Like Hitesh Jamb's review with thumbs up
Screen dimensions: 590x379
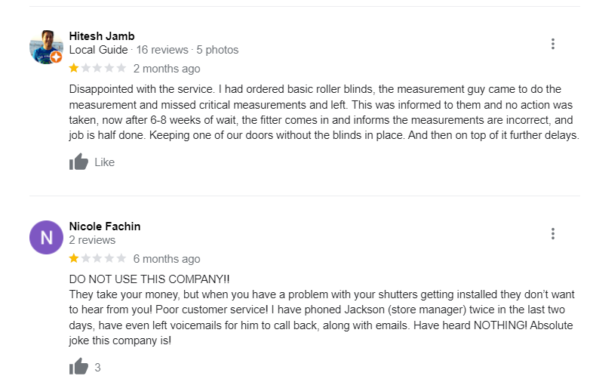pyautogui.click(x=78, y=162)
